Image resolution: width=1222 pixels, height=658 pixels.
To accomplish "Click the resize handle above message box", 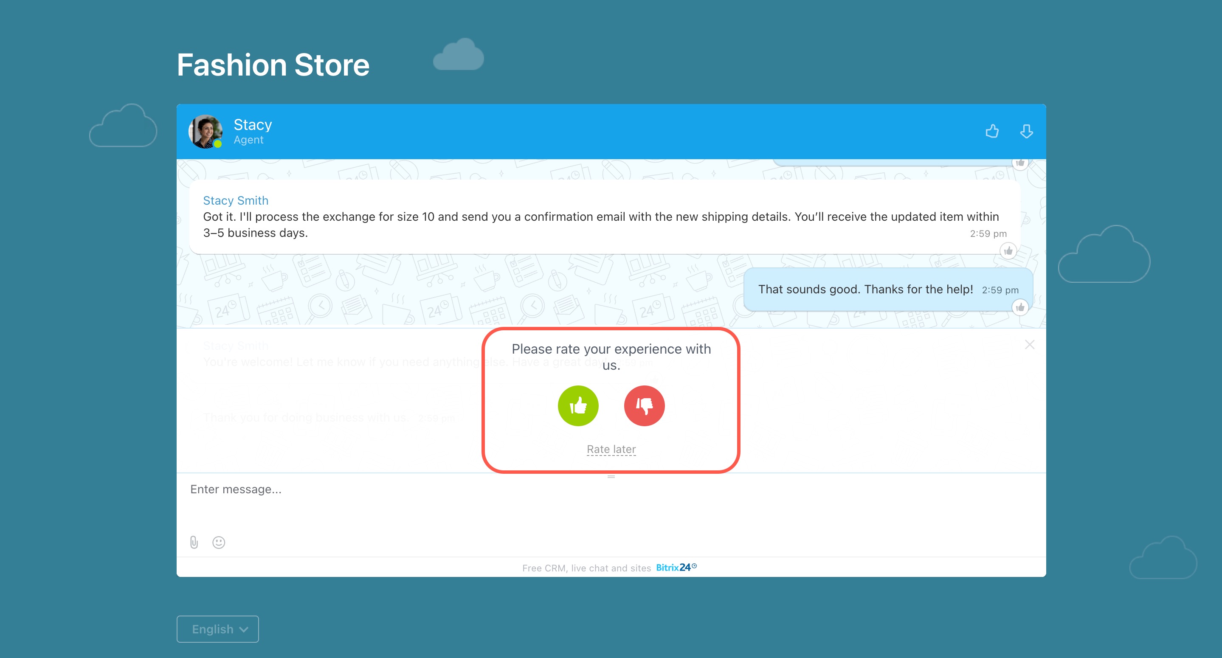I will coord(611,476).
